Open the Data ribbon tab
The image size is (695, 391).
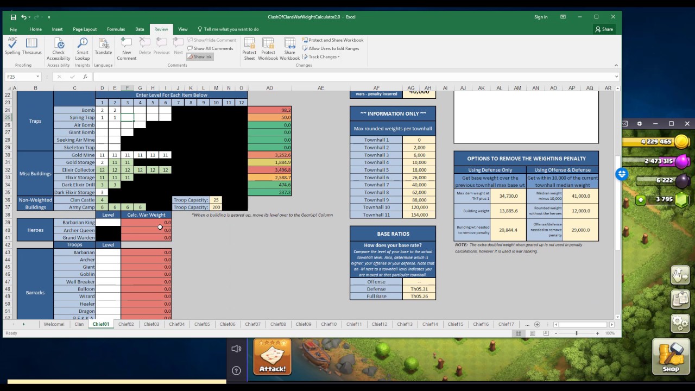click(x=140, y=29)
